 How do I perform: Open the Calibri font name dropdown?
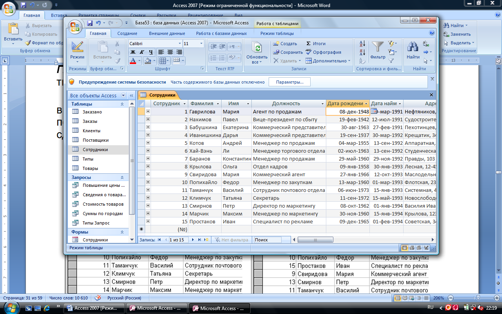180,44
